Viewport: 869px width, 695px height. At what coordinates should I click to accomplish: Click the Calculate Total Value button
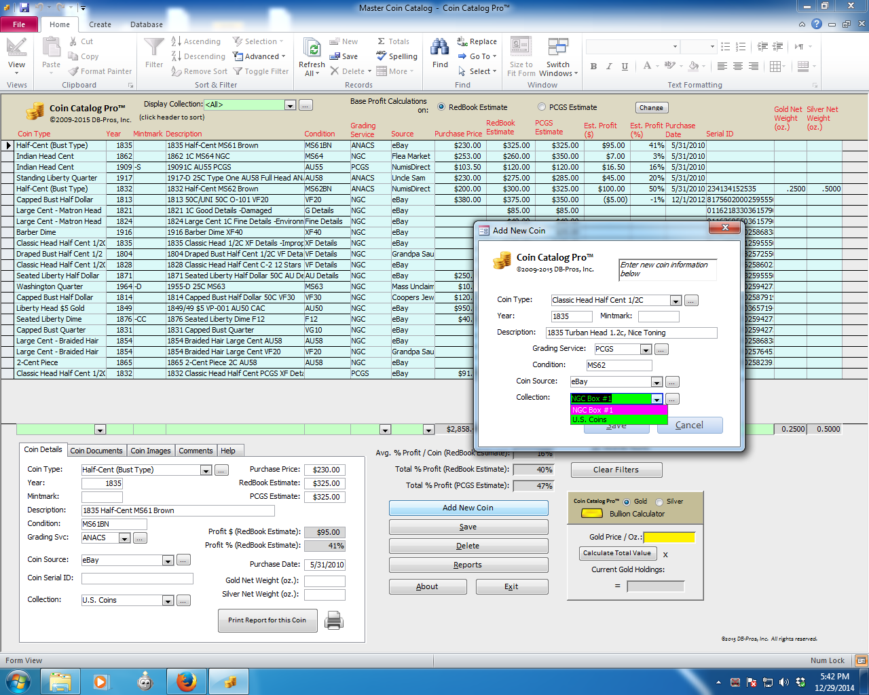click(617, 553)
